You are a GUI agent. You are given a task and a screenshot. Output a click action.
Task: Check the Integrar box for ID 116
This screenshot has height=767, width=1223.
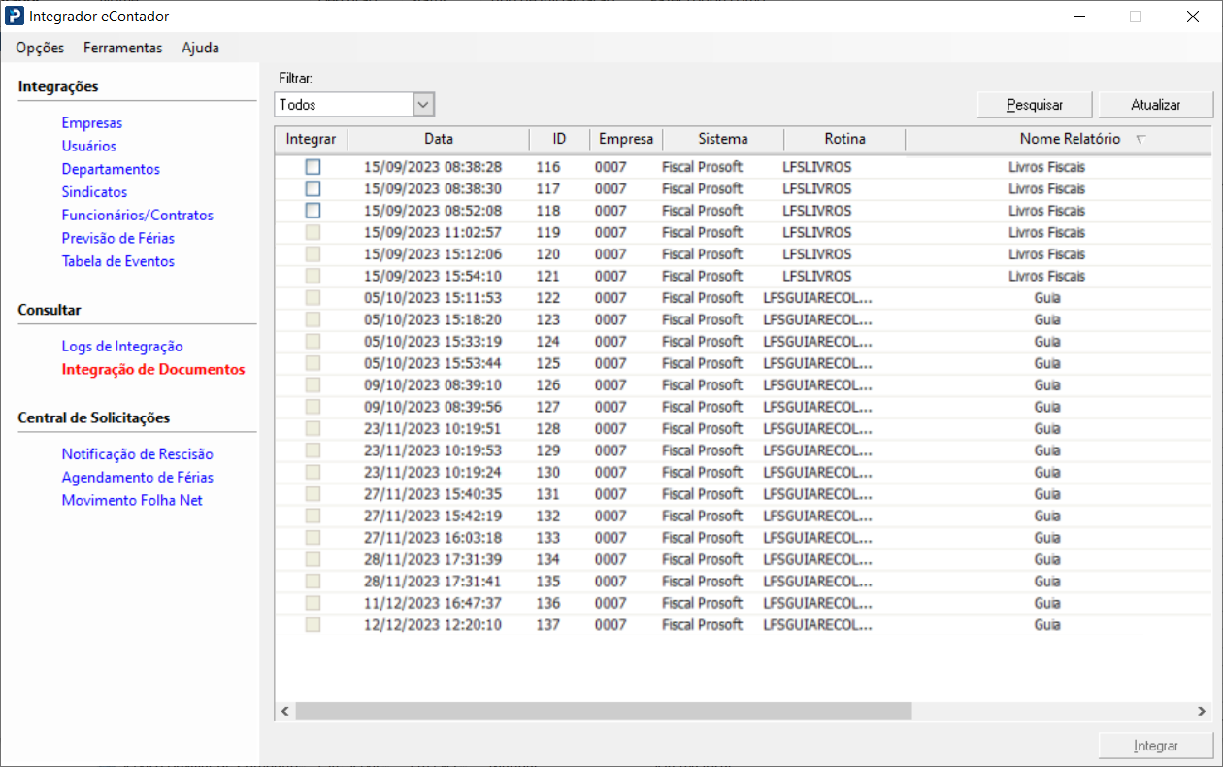[313, 167]
